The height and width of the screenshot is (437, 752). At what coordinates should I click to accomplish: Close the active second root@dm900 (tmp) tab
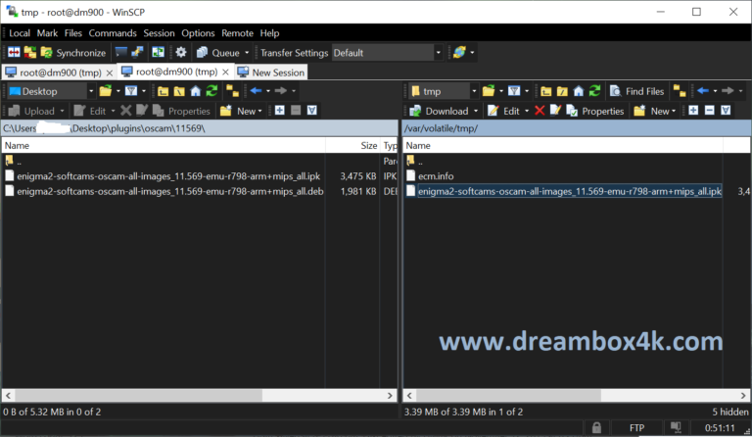coord(225,72)
